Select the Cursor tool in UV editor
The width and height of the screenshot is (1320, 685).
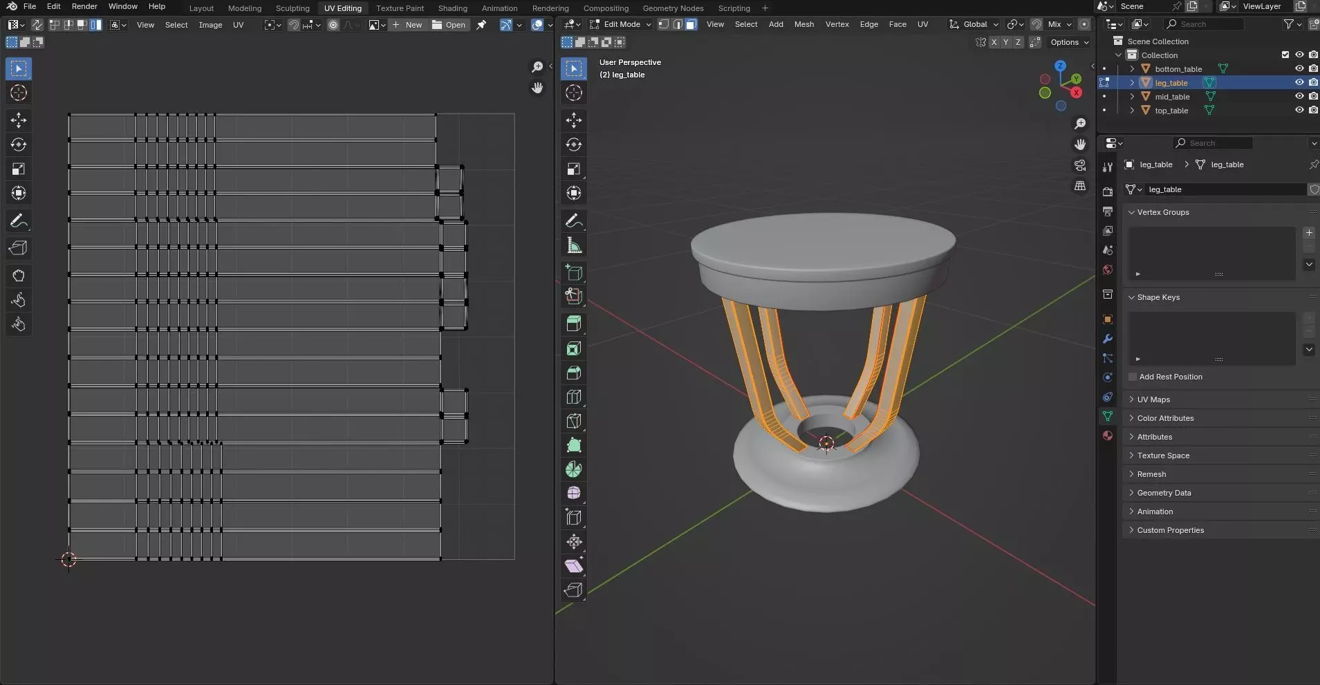click(19, 93)
